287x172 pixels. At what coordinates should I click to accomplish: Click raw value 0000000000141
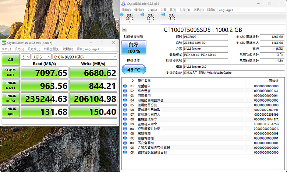(266, 91)
